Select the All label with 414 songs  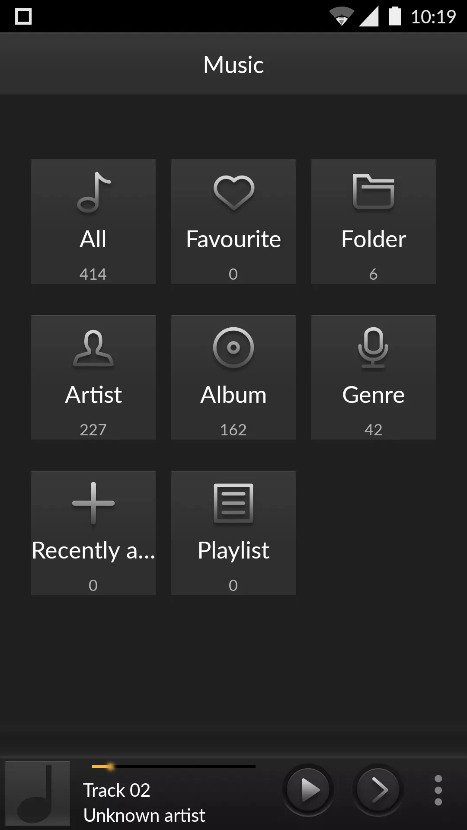pyautogui.click(x=93, y=239)
